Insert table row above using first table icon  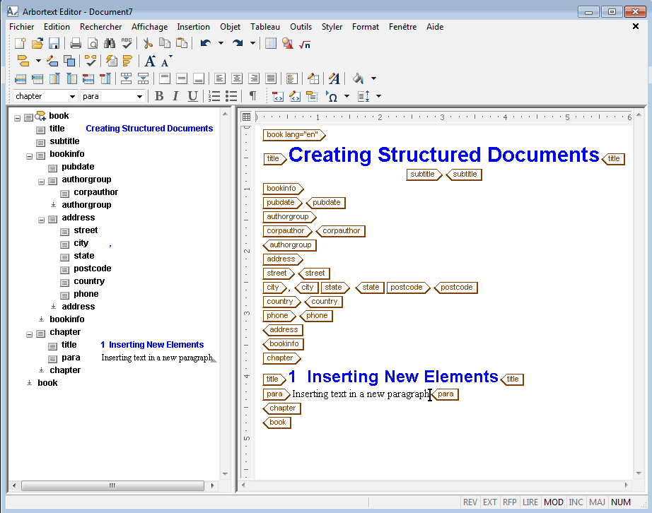coord(21,78)
